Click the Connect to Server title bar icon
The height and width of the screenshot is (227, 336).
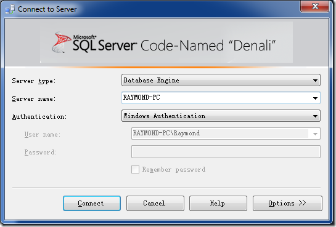point(10,9)
